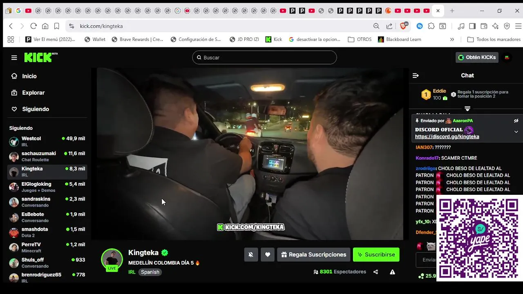
Task: Toggle follow heart button
Action: (x=268, y=255)
